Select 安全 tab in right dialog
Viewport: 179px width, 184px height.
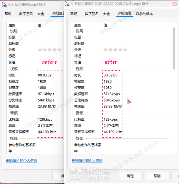pos(106,14)
